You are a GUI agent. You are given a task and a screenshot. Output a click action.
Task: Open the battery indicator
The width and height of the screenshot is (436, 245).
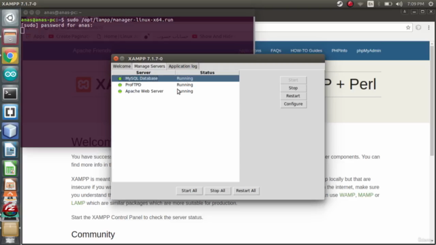pos(388,4)
